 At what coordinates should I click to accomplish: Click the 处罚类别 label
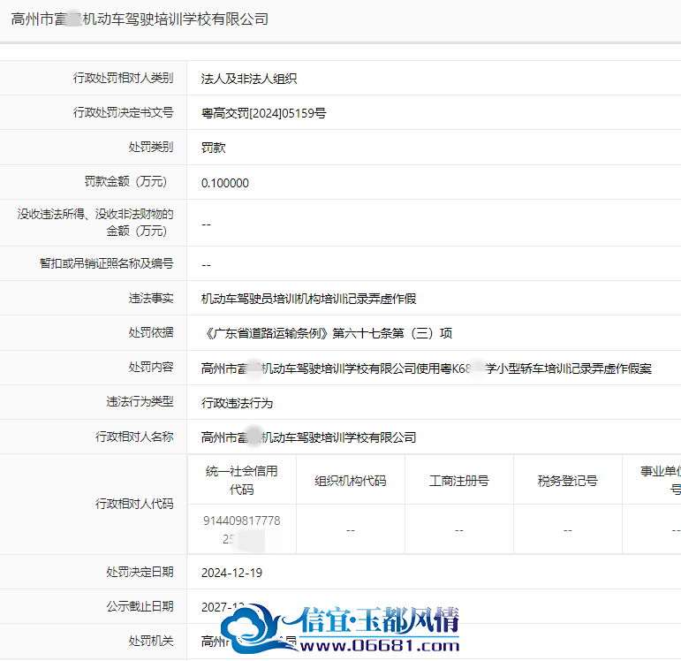[x=151, y=147]
